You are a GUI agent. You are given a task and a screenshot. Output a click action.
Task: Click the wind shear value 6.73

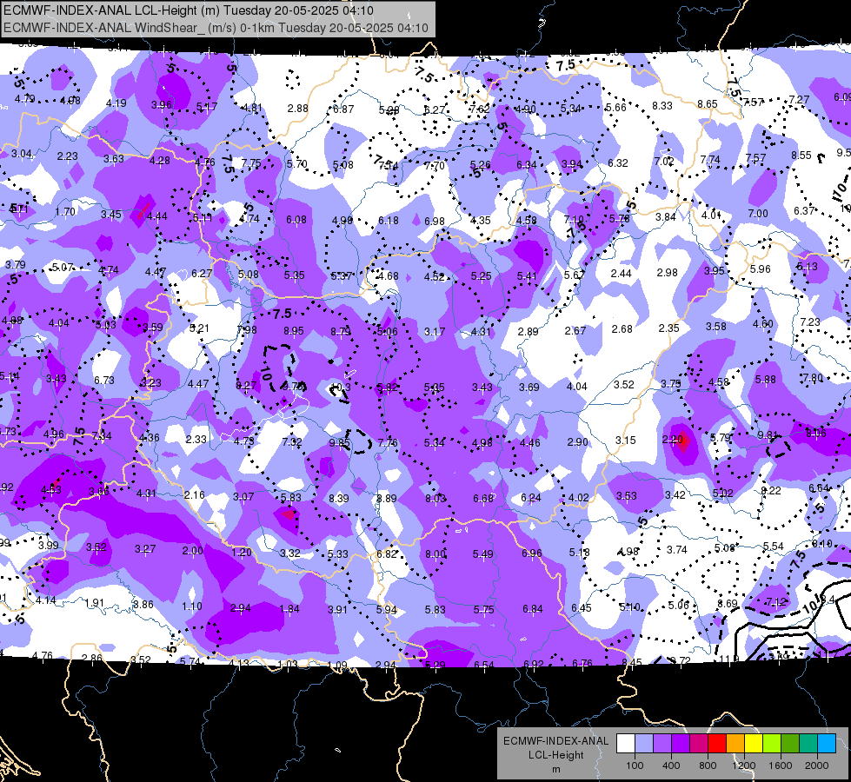point(104,381)
